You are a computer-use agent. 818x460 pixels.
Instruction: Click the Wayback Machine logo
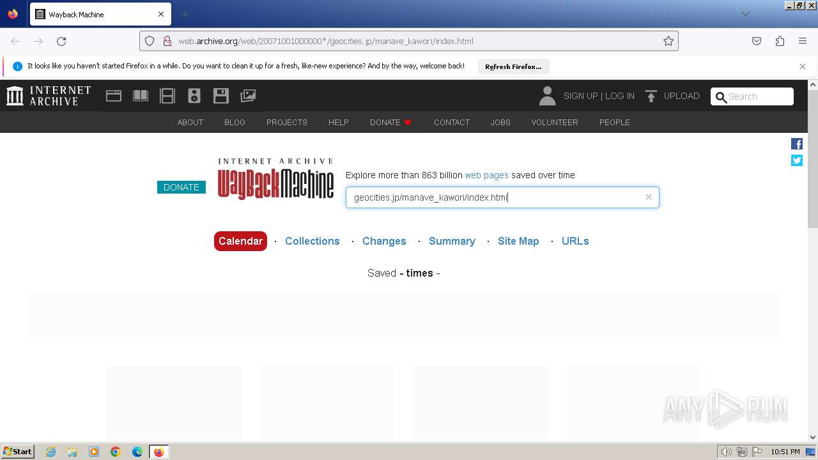(x=275, y=180)
